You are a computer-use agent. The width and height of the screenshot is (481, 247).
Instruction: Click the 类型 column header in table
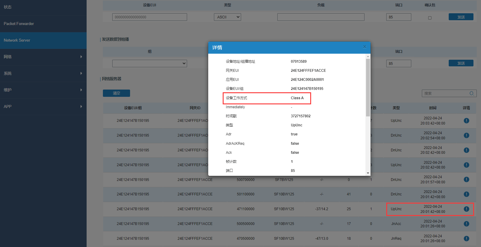396,108
